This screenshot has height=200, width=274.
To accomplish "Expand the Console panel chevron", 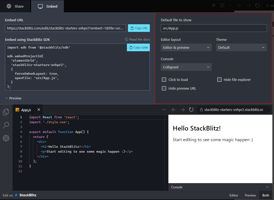I will coord(267,187).
